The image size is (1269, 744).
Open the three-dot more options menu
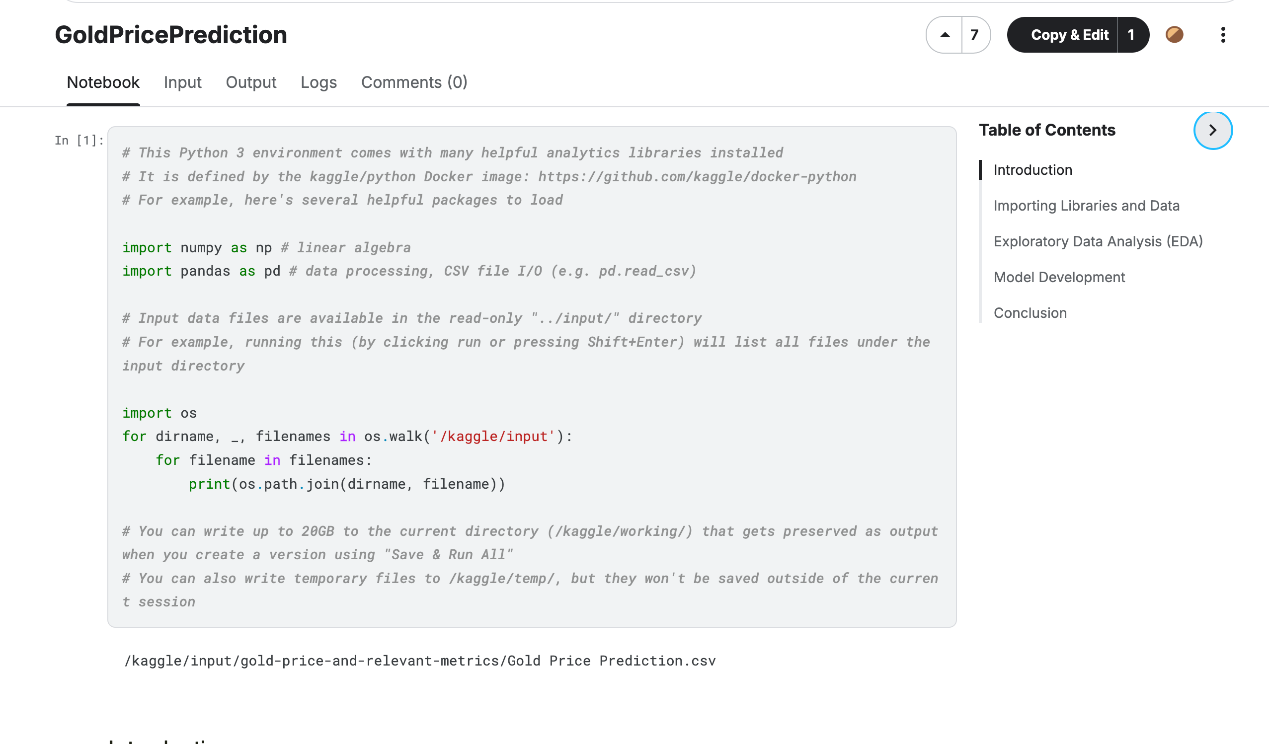point(1223,35)
